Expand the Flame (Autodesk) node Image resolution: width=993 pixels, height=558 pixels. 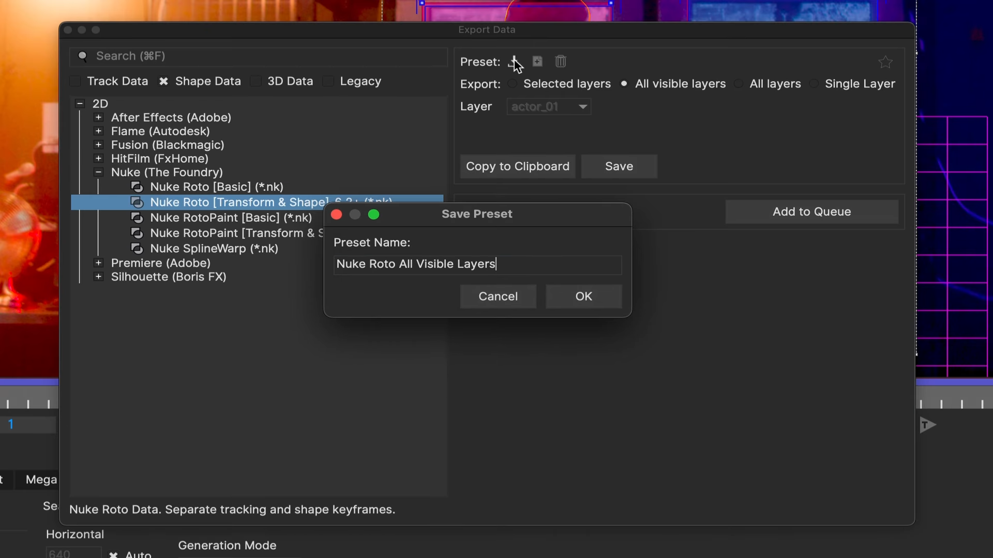(x=98, y=131)
